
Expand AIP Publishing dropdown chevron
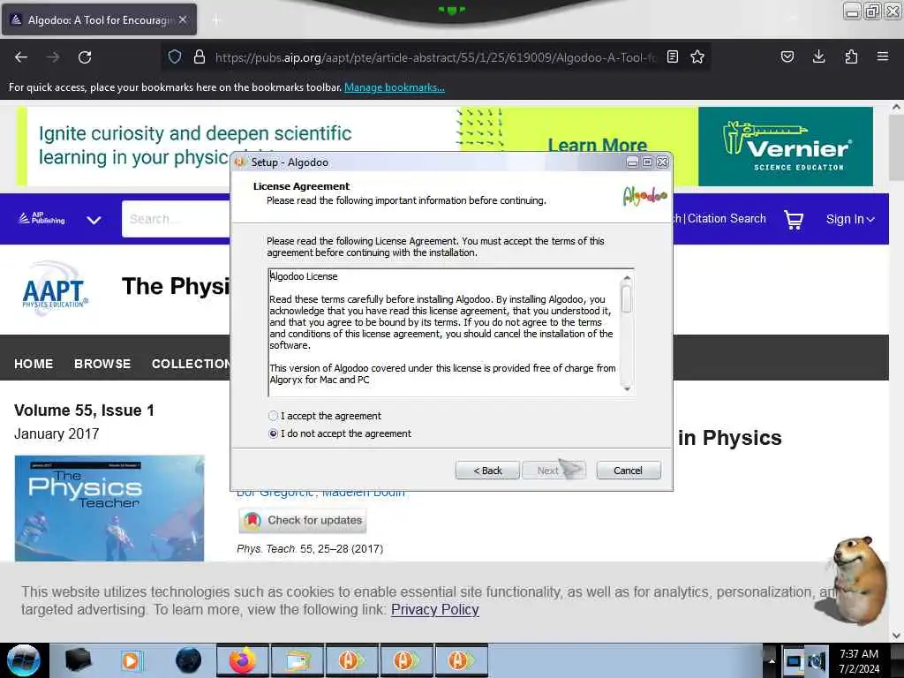point(94,220)
